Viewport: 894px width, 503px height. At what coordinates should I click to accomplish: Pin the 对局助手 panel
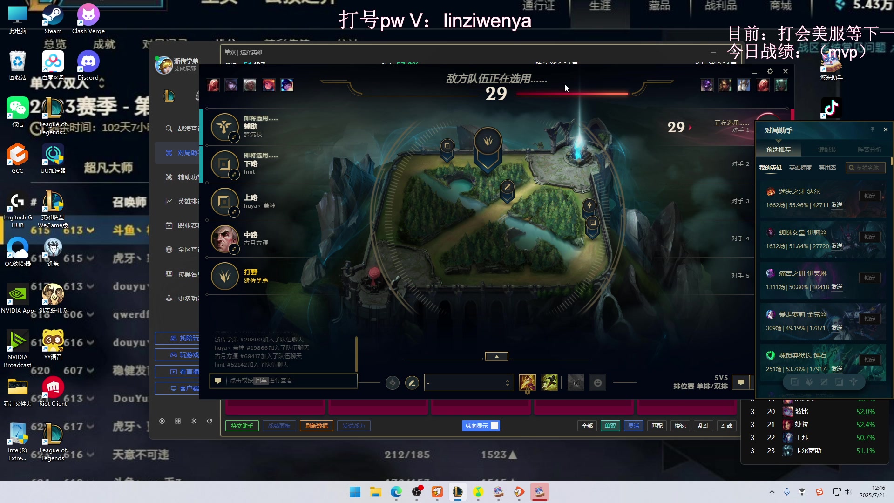tap(872, 129)
